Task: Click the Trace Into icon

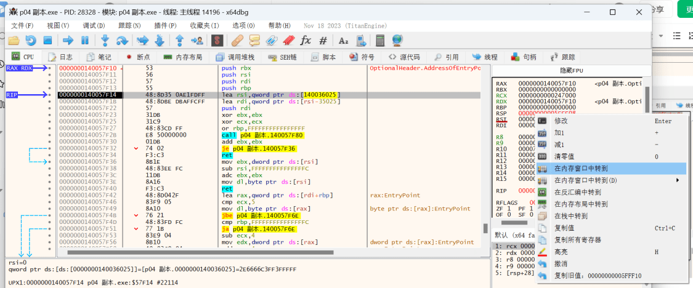Action: (x=142, y=41)
